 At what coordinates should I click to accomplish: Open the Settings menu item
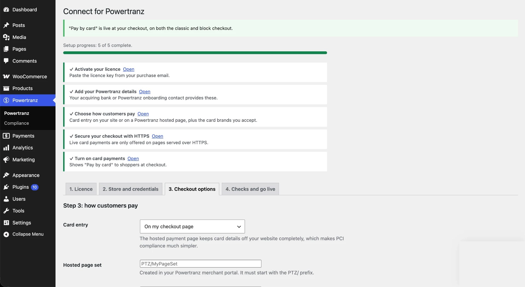tap(28, 223)
